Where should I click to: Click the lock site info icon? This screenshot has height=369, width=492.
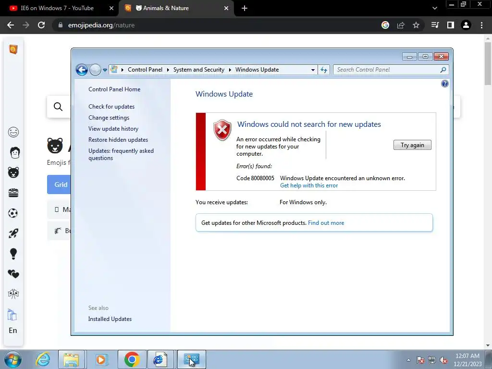coord(61,25)
